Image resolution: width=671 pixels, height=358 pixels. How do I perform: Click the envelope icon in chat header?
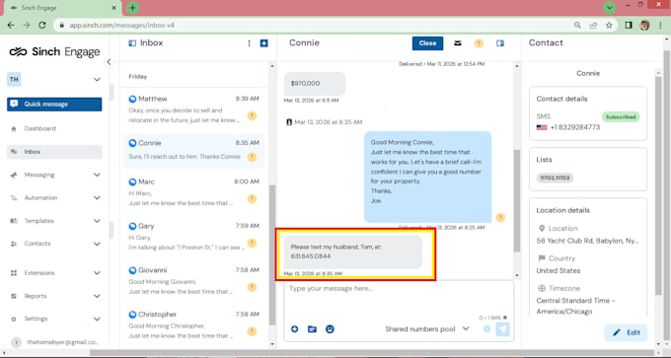[x=458, y=43]
